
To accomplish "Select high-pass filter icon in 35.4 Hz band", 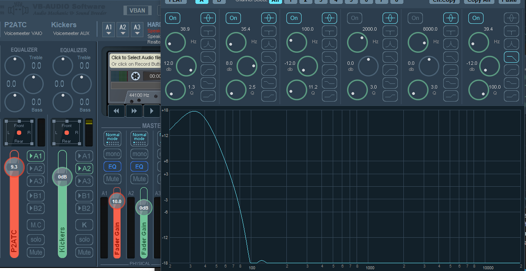I will (269, 70).
